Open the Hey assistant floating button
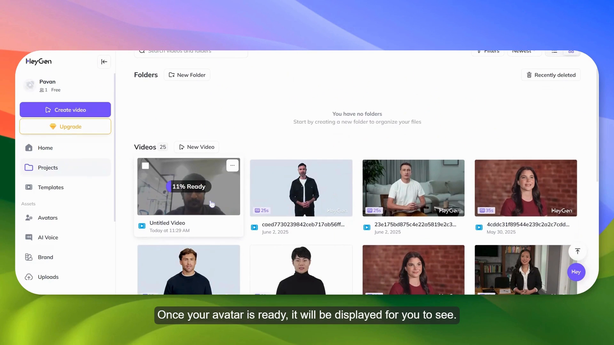Viewport: 614px width, 345px height. [576, 272]
